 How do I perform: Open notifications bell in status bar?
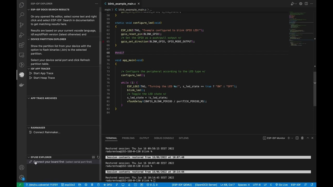pos(312,185)
